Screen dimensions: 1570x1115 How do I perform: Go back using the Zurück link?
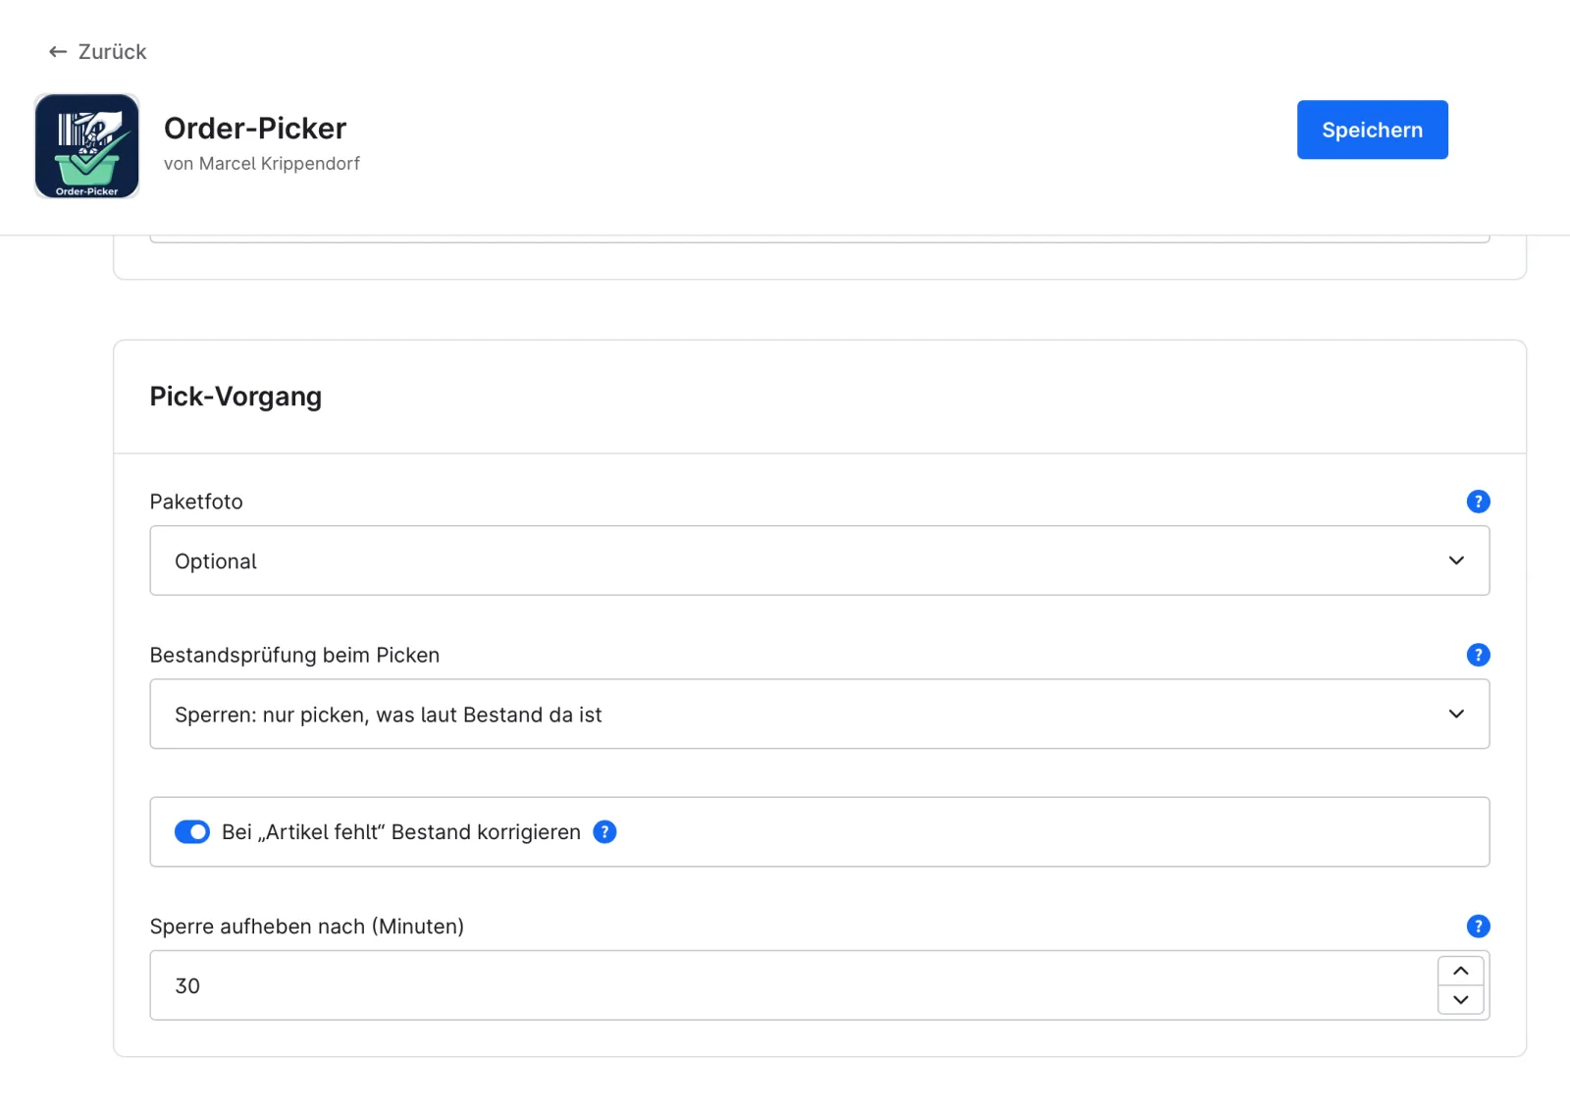point(97,52)
